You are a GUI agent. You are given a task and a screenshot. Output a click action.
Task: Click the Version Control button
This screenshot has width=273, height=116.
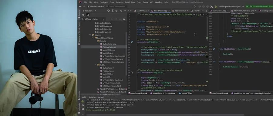coord(96,6)
